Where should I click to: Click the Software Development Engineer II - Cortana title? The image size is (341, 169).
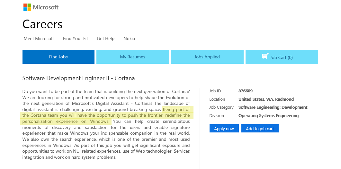[x=78, y=78]
